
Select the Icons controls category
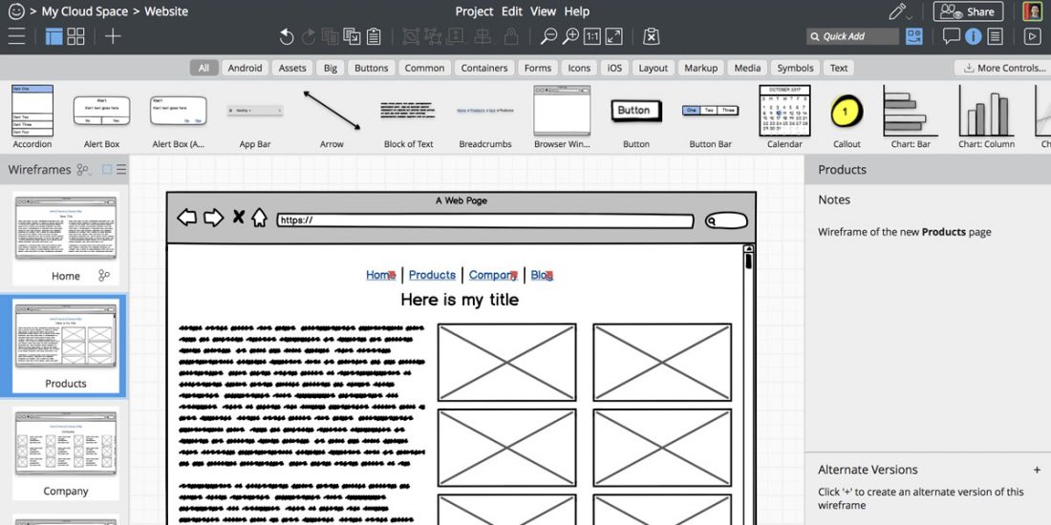coord(579,68)
